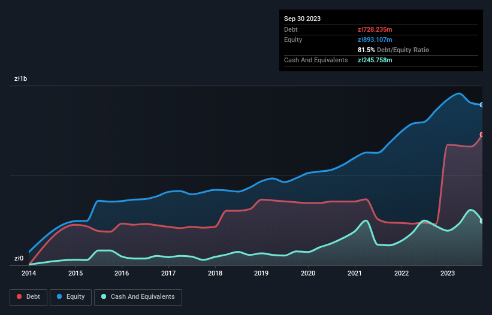
Task: Click the 2021 x-axis label
Action: [355, 273]
